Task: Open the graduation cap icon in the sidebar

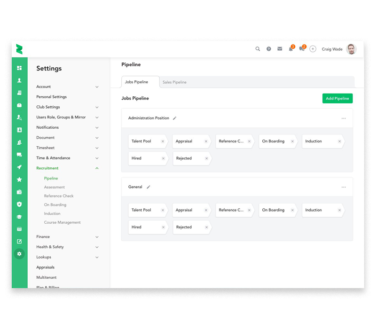Action: (19, 216)
